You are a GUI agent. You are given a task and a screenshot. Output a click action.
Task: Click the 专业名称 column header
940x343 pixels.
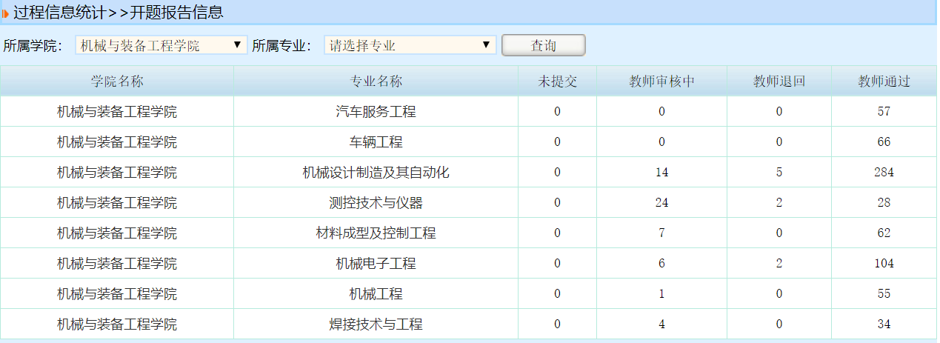376,81
